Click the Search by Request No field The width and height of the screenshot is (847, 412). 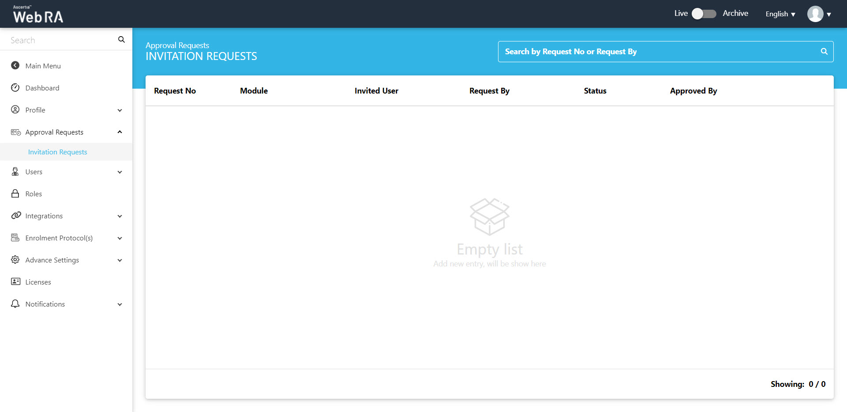[x=657, y=52]
